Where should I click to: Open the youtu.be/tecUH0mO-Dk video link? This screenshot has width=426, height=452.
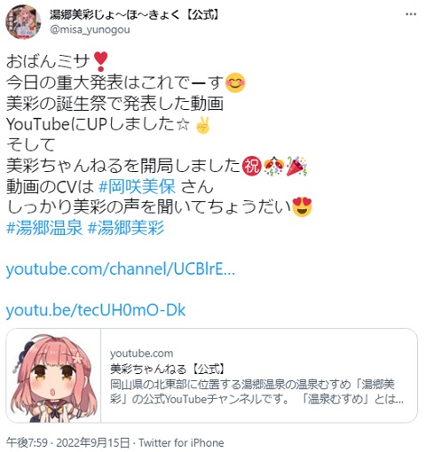96,310
